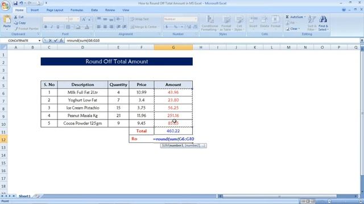Set Top Align for cell text
Viewport: 364px width, 204px height.
point(98,19)
